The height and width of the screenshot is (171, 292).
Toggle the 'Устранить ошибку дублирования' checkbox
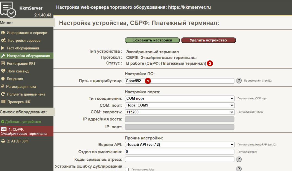point(127,169)
